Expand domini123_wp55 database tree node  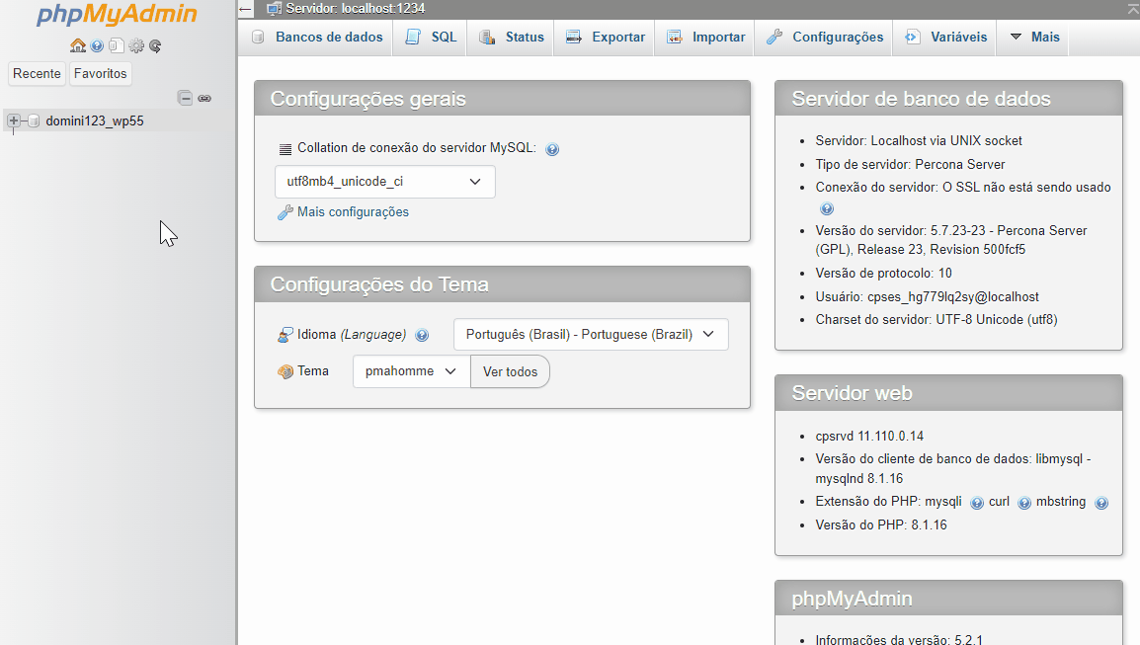[14, 121]
